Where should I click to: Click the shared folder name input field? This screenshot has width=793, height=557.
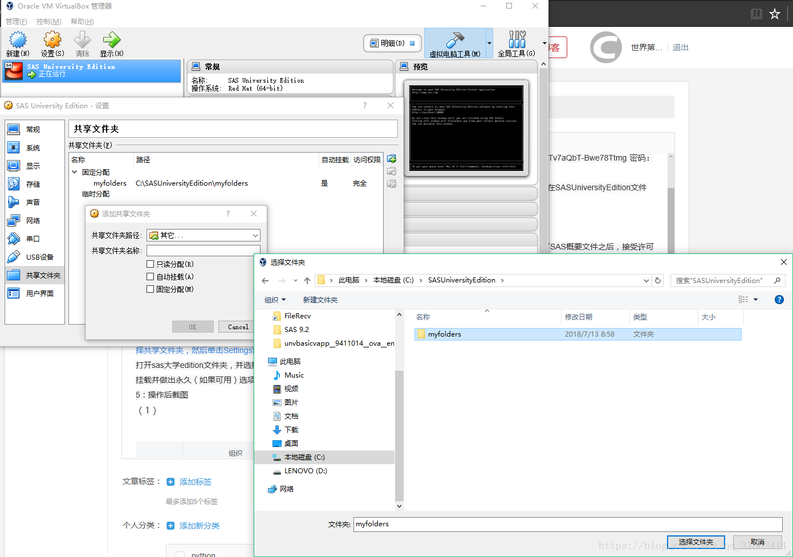pyautogui.click(x=204, y=251)
